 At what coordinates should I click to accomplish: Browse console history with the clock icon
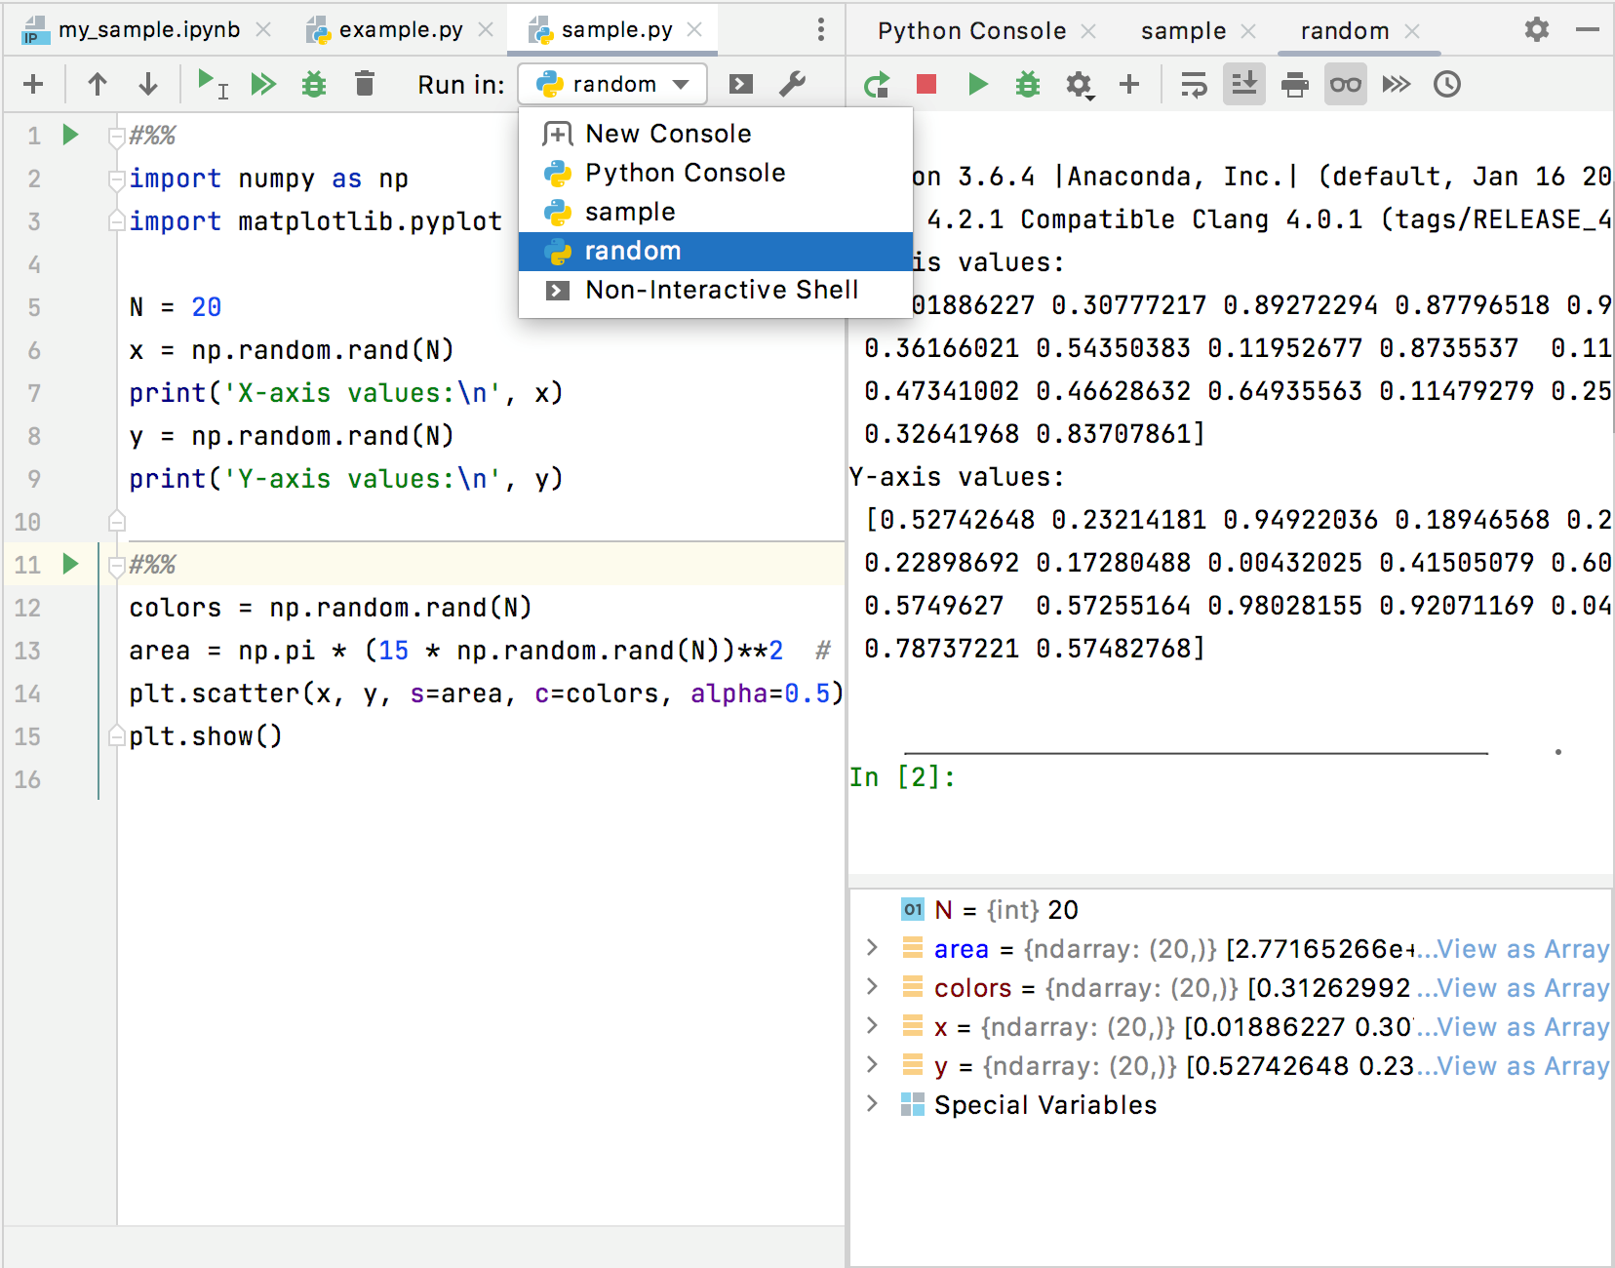(1447, 84)
